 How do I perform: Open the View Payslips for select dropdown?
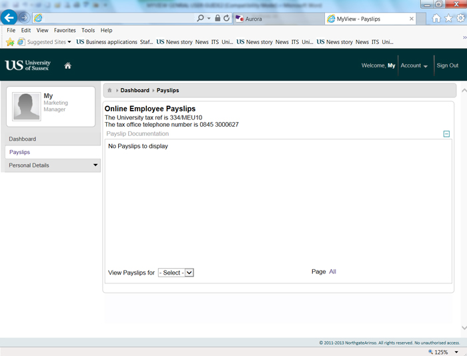coord(175,273)
